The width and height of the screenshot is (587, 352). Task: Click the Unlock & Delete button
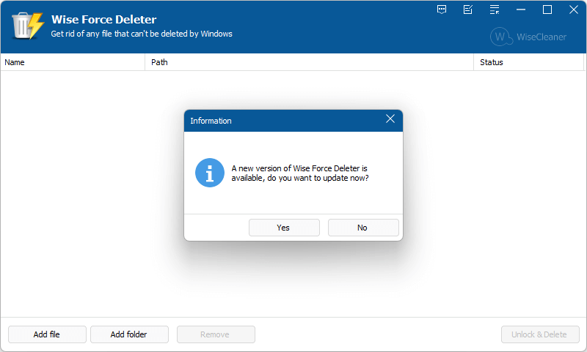[x=540, y=334]
